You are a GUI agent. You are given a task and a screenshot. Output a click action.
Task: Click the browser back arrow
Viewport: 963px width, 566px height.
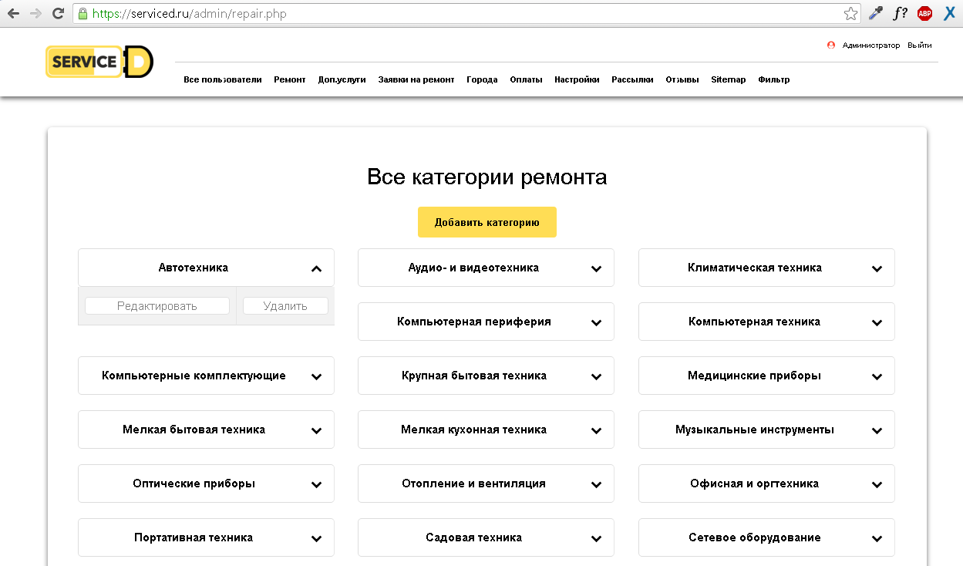point(13,13)
